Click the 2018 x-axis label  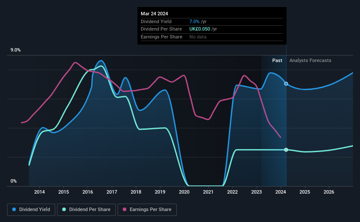136,192
